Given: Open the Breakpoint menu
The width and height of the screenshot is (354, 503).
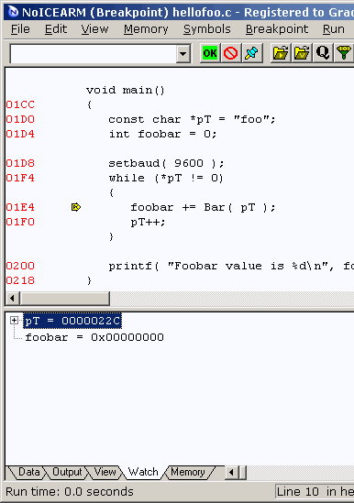Looking at the screenshot, I should tap(277, 29).
